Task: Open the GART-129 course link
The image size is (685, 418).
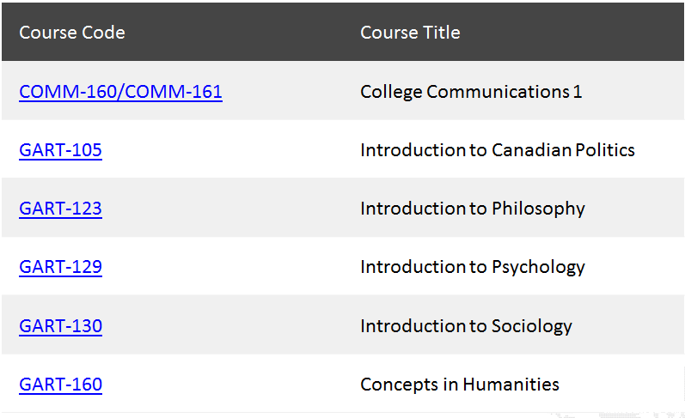Action: click(x=60, y=267)
